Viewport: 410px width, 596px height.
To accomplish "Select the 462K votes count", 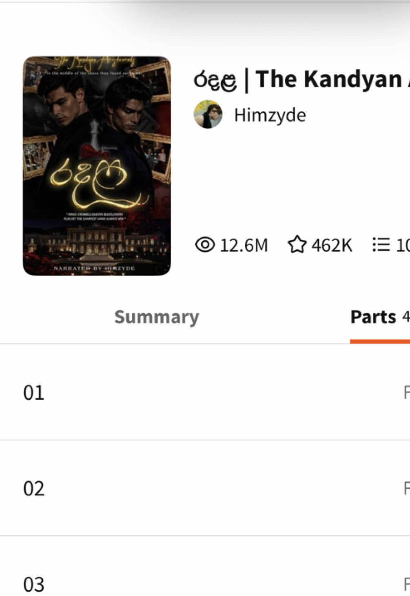I will tap(332, 245).
